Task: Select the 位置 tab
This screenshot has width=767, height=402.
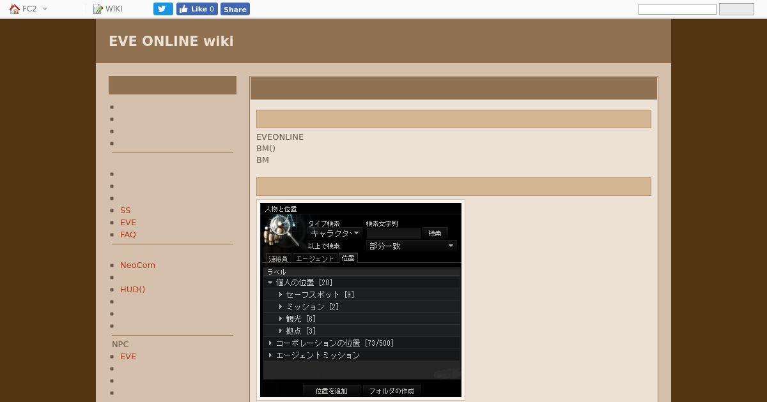Action: pos(348,258)
